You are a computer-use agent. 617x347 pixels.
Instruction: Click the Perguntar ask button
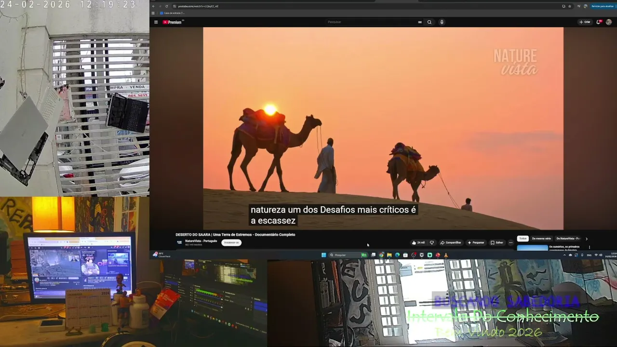[475, 242]
